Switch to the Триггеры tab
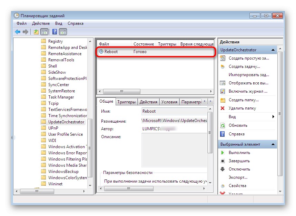This screenshot has height=216, width=296. (126, 102)
